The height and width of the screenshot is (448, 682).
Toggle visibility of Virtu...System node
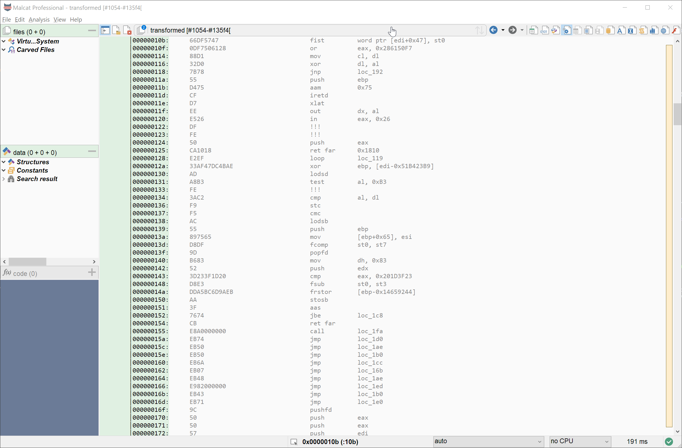(3, 41)
